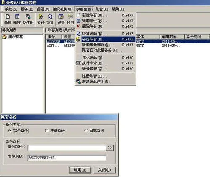Choose 账号管理 menu entry
Screen dimensions: 210x177
click(x=106, y=69)
